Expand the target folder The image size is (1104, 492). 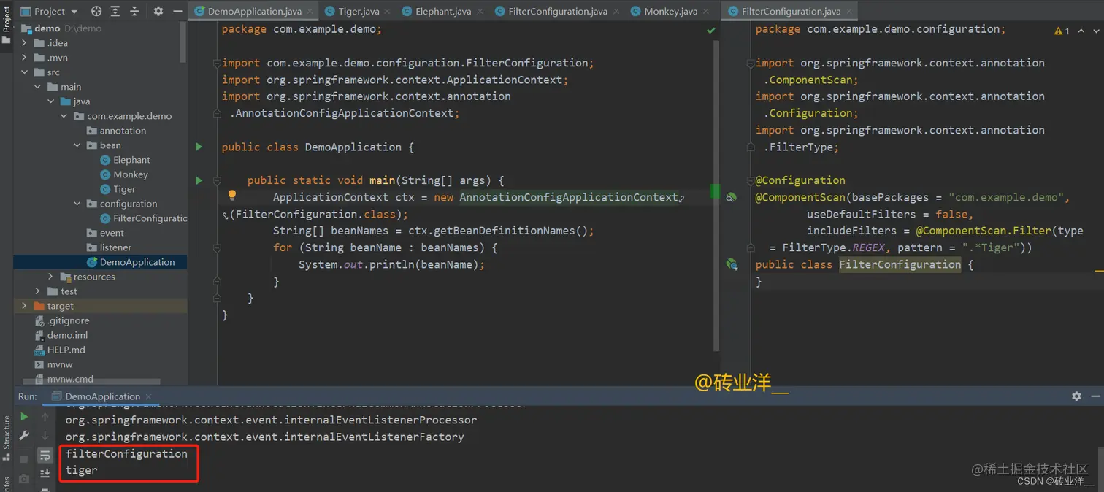click(x=24, y=306)
